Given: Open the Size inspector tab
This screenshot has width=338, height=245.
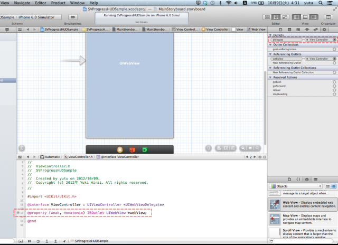Looking at the screenshot, I should click(316, 30).
